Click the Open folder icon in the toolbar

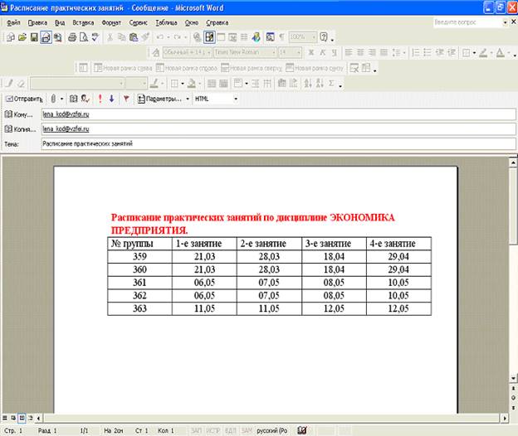(x=22, y=37)
